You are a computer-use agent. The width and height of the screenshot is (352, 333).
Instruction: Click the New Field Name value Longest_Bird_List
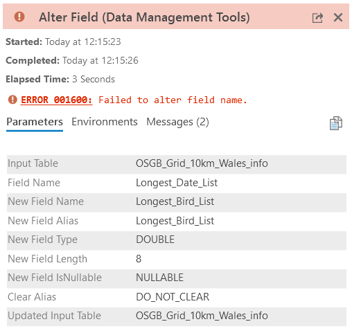point(175,201)
